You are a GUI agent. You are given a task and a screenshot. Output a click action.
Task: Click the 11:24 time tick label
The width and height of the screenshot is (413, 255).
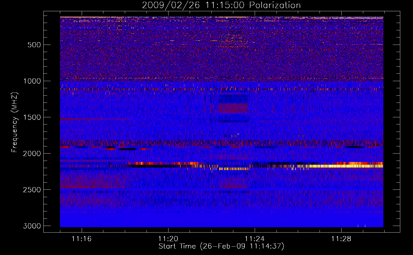pyautogui.click(x=255, y=239)
